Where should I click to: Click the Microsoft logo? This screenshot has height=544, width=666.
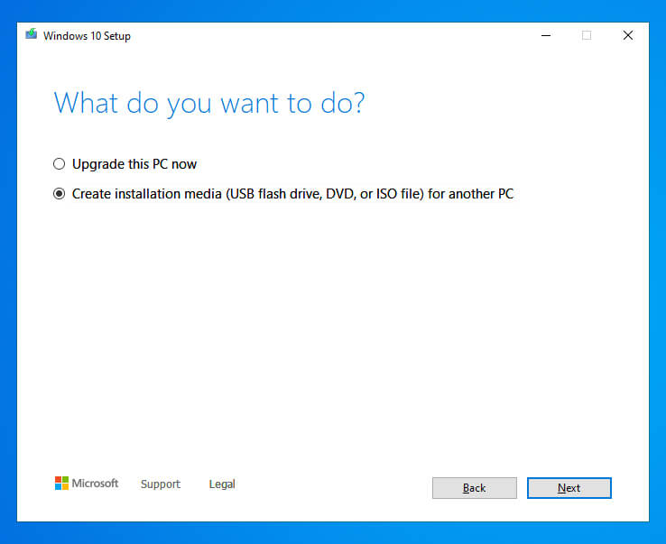87,484
